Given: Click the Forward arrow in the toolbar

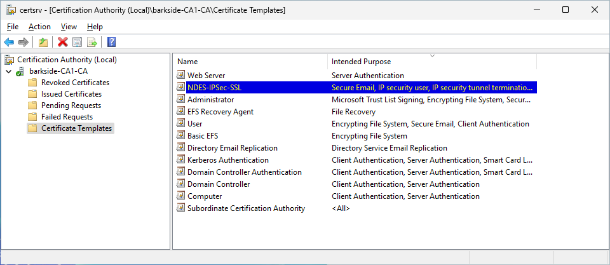Looking at the screenshot, I should [24, 42].
